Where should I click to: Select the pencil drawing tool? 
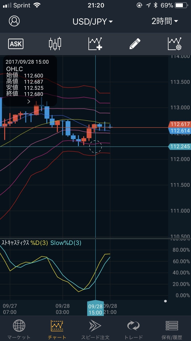pyautogui.click(x=135, y=44)
